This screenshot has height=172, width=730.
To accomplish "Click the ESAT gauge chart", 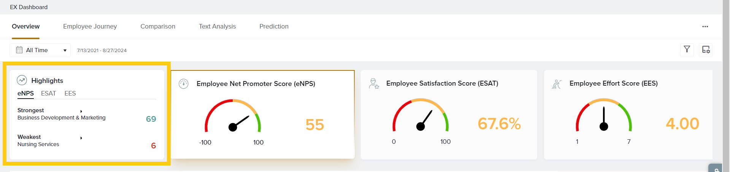I will pos(421,116).
